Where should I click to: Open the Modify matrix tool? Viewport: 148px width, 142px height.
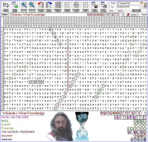pyautogui.click(x=15, y=6)
